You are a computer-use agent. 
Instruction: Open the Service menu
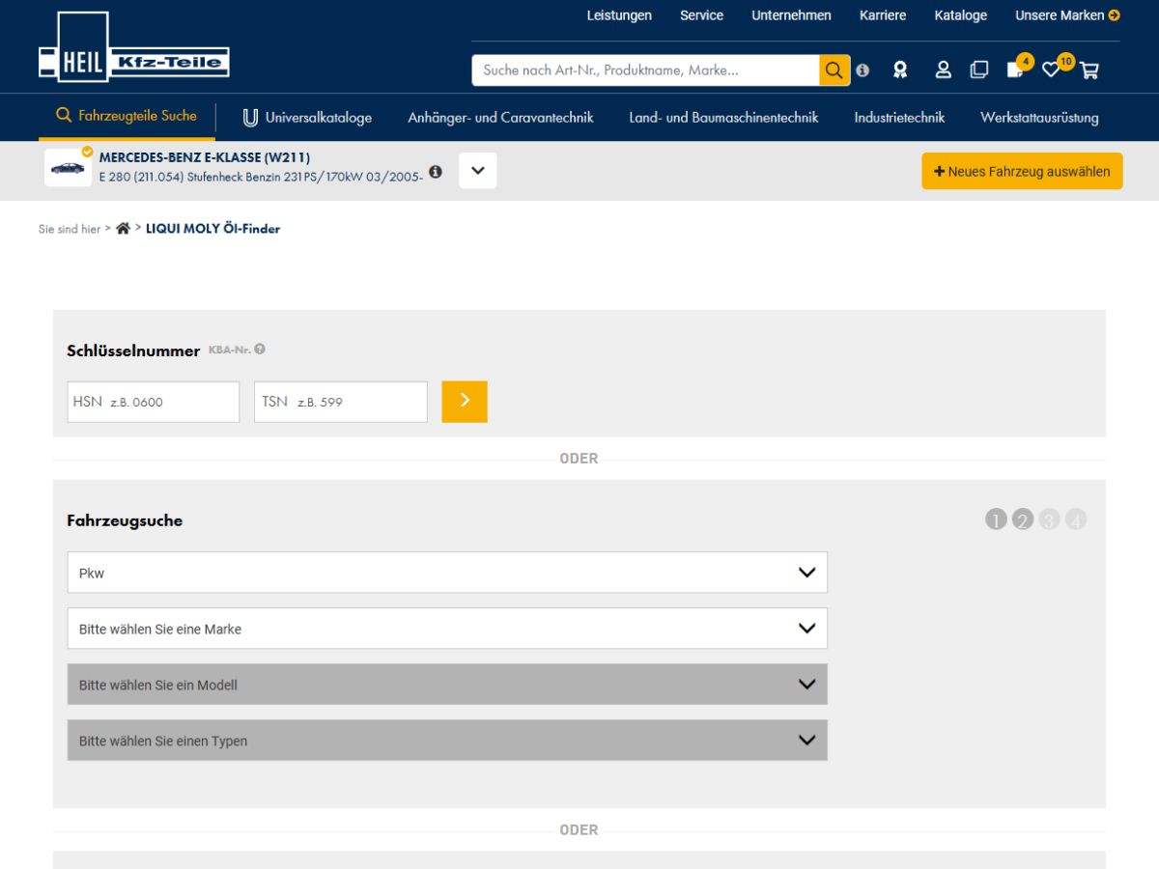(x=701, y=15)
